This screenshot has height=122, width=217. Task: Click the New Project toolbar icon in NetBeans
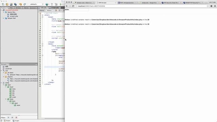[x=7, y=4]
